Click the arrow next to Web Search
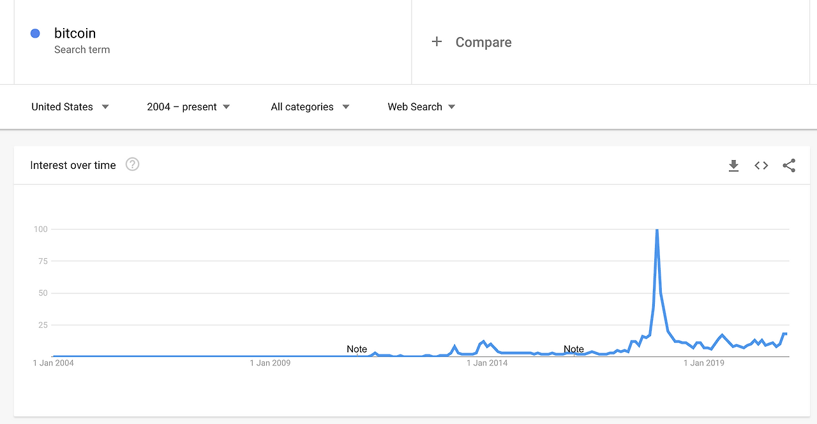This screenshot has height=424, width=817. 451,106
